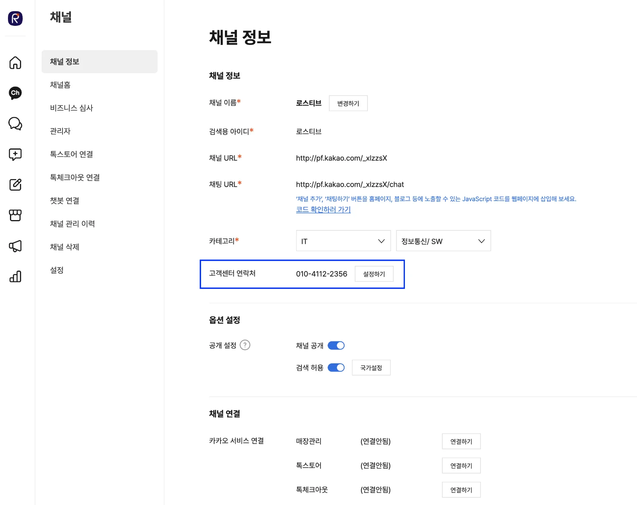Click 연결하기 for 매장관리
This screenshot has height=505, width=637.
tap(461, 441)
